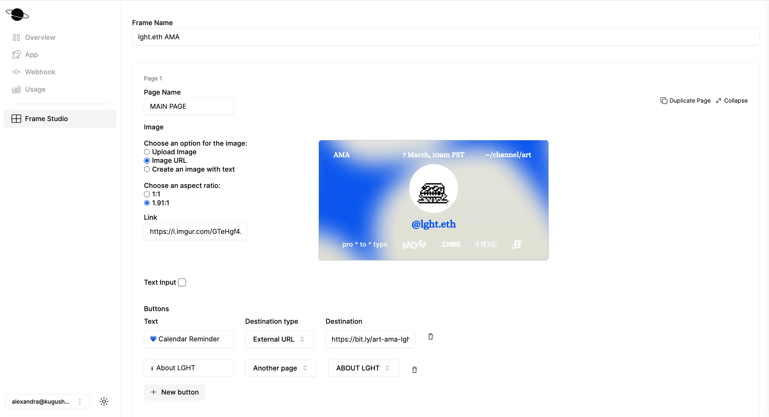Select Frame Studio in the sidebar
769x417 pixels.
[60, 119]
